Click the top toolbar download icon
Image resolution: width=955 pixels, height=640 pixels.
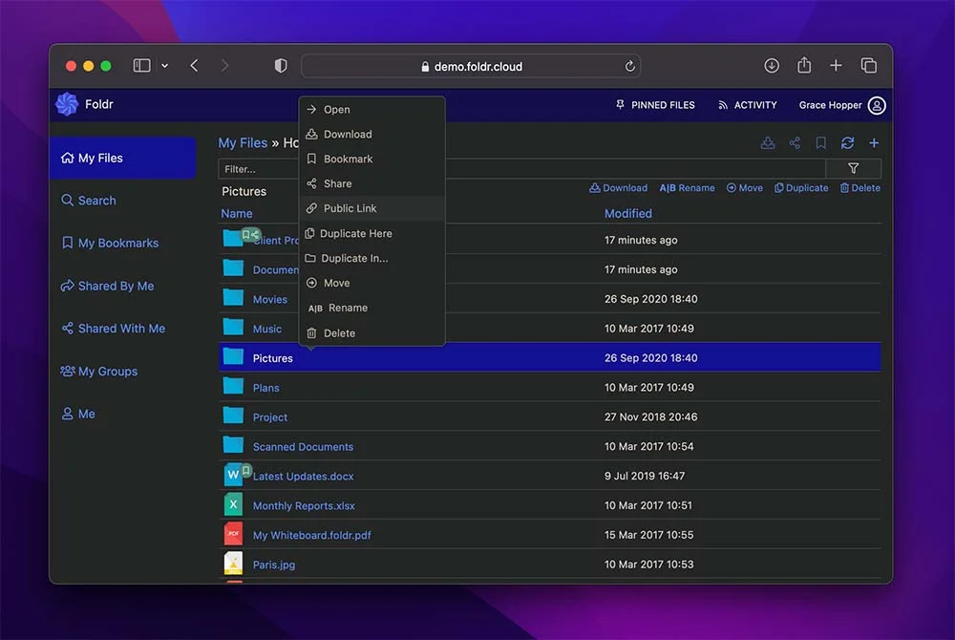768,143
